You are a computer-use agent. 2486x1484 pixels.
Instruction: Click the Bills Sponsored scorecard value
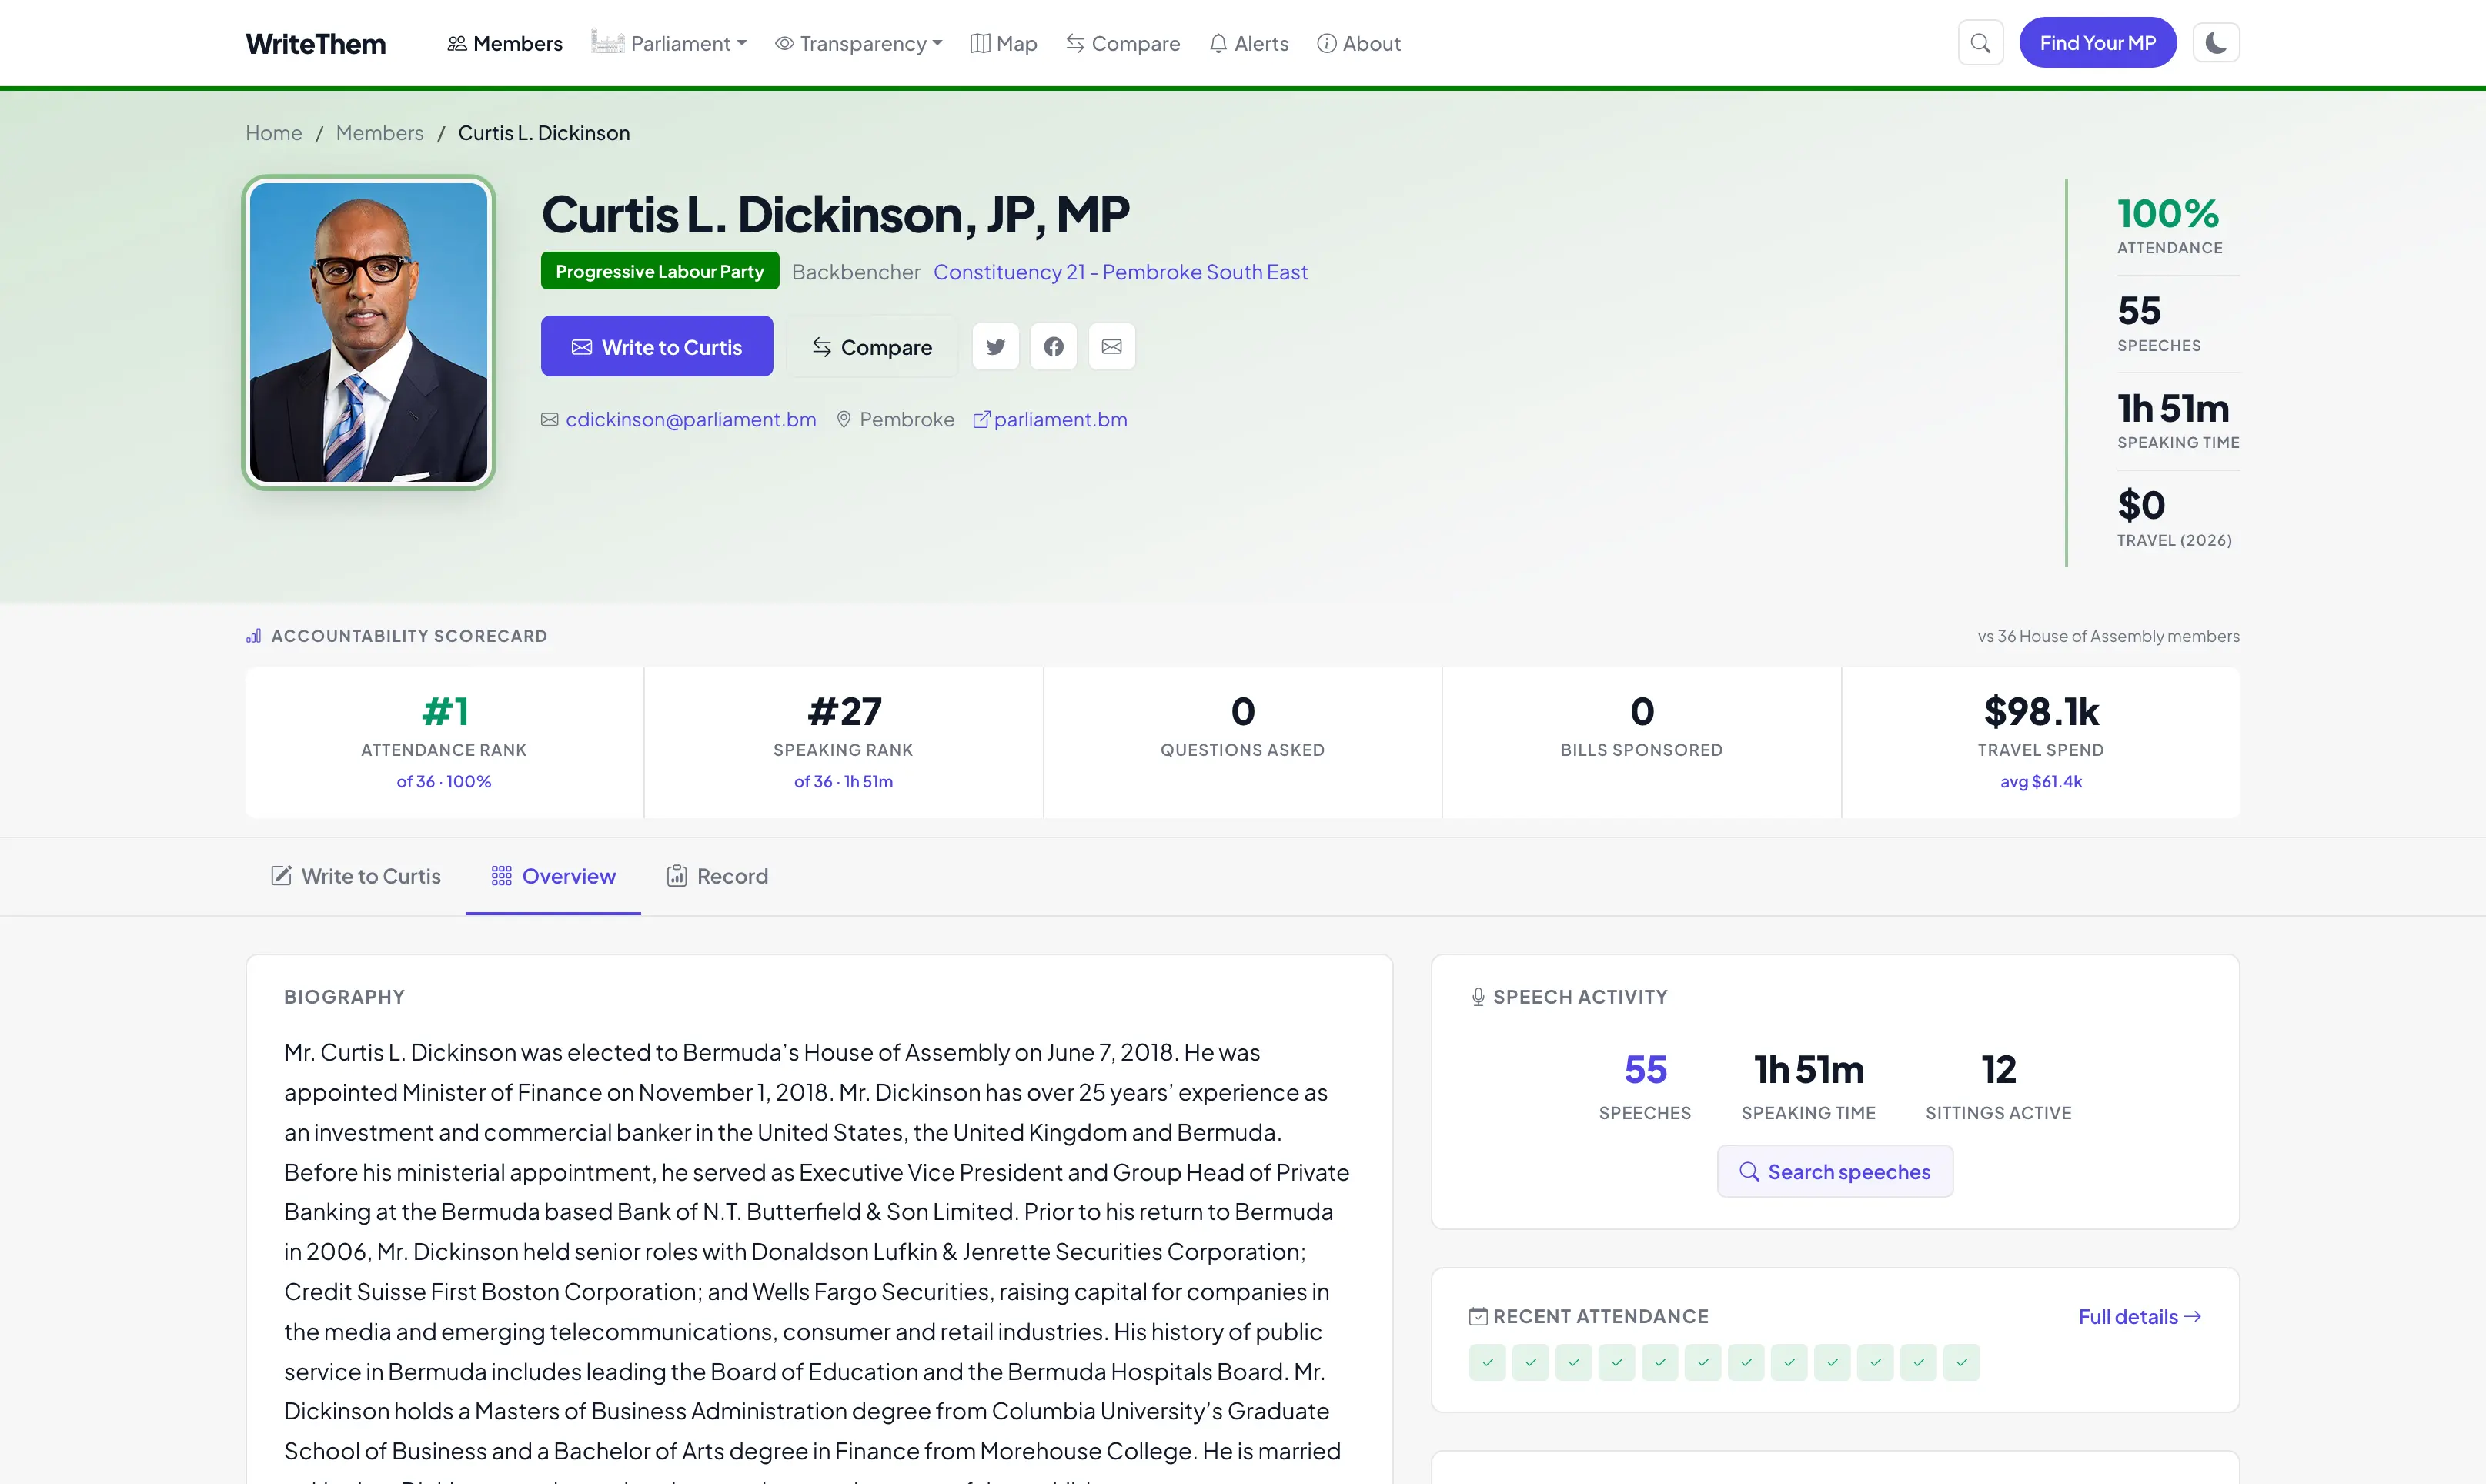point(1642,712)
